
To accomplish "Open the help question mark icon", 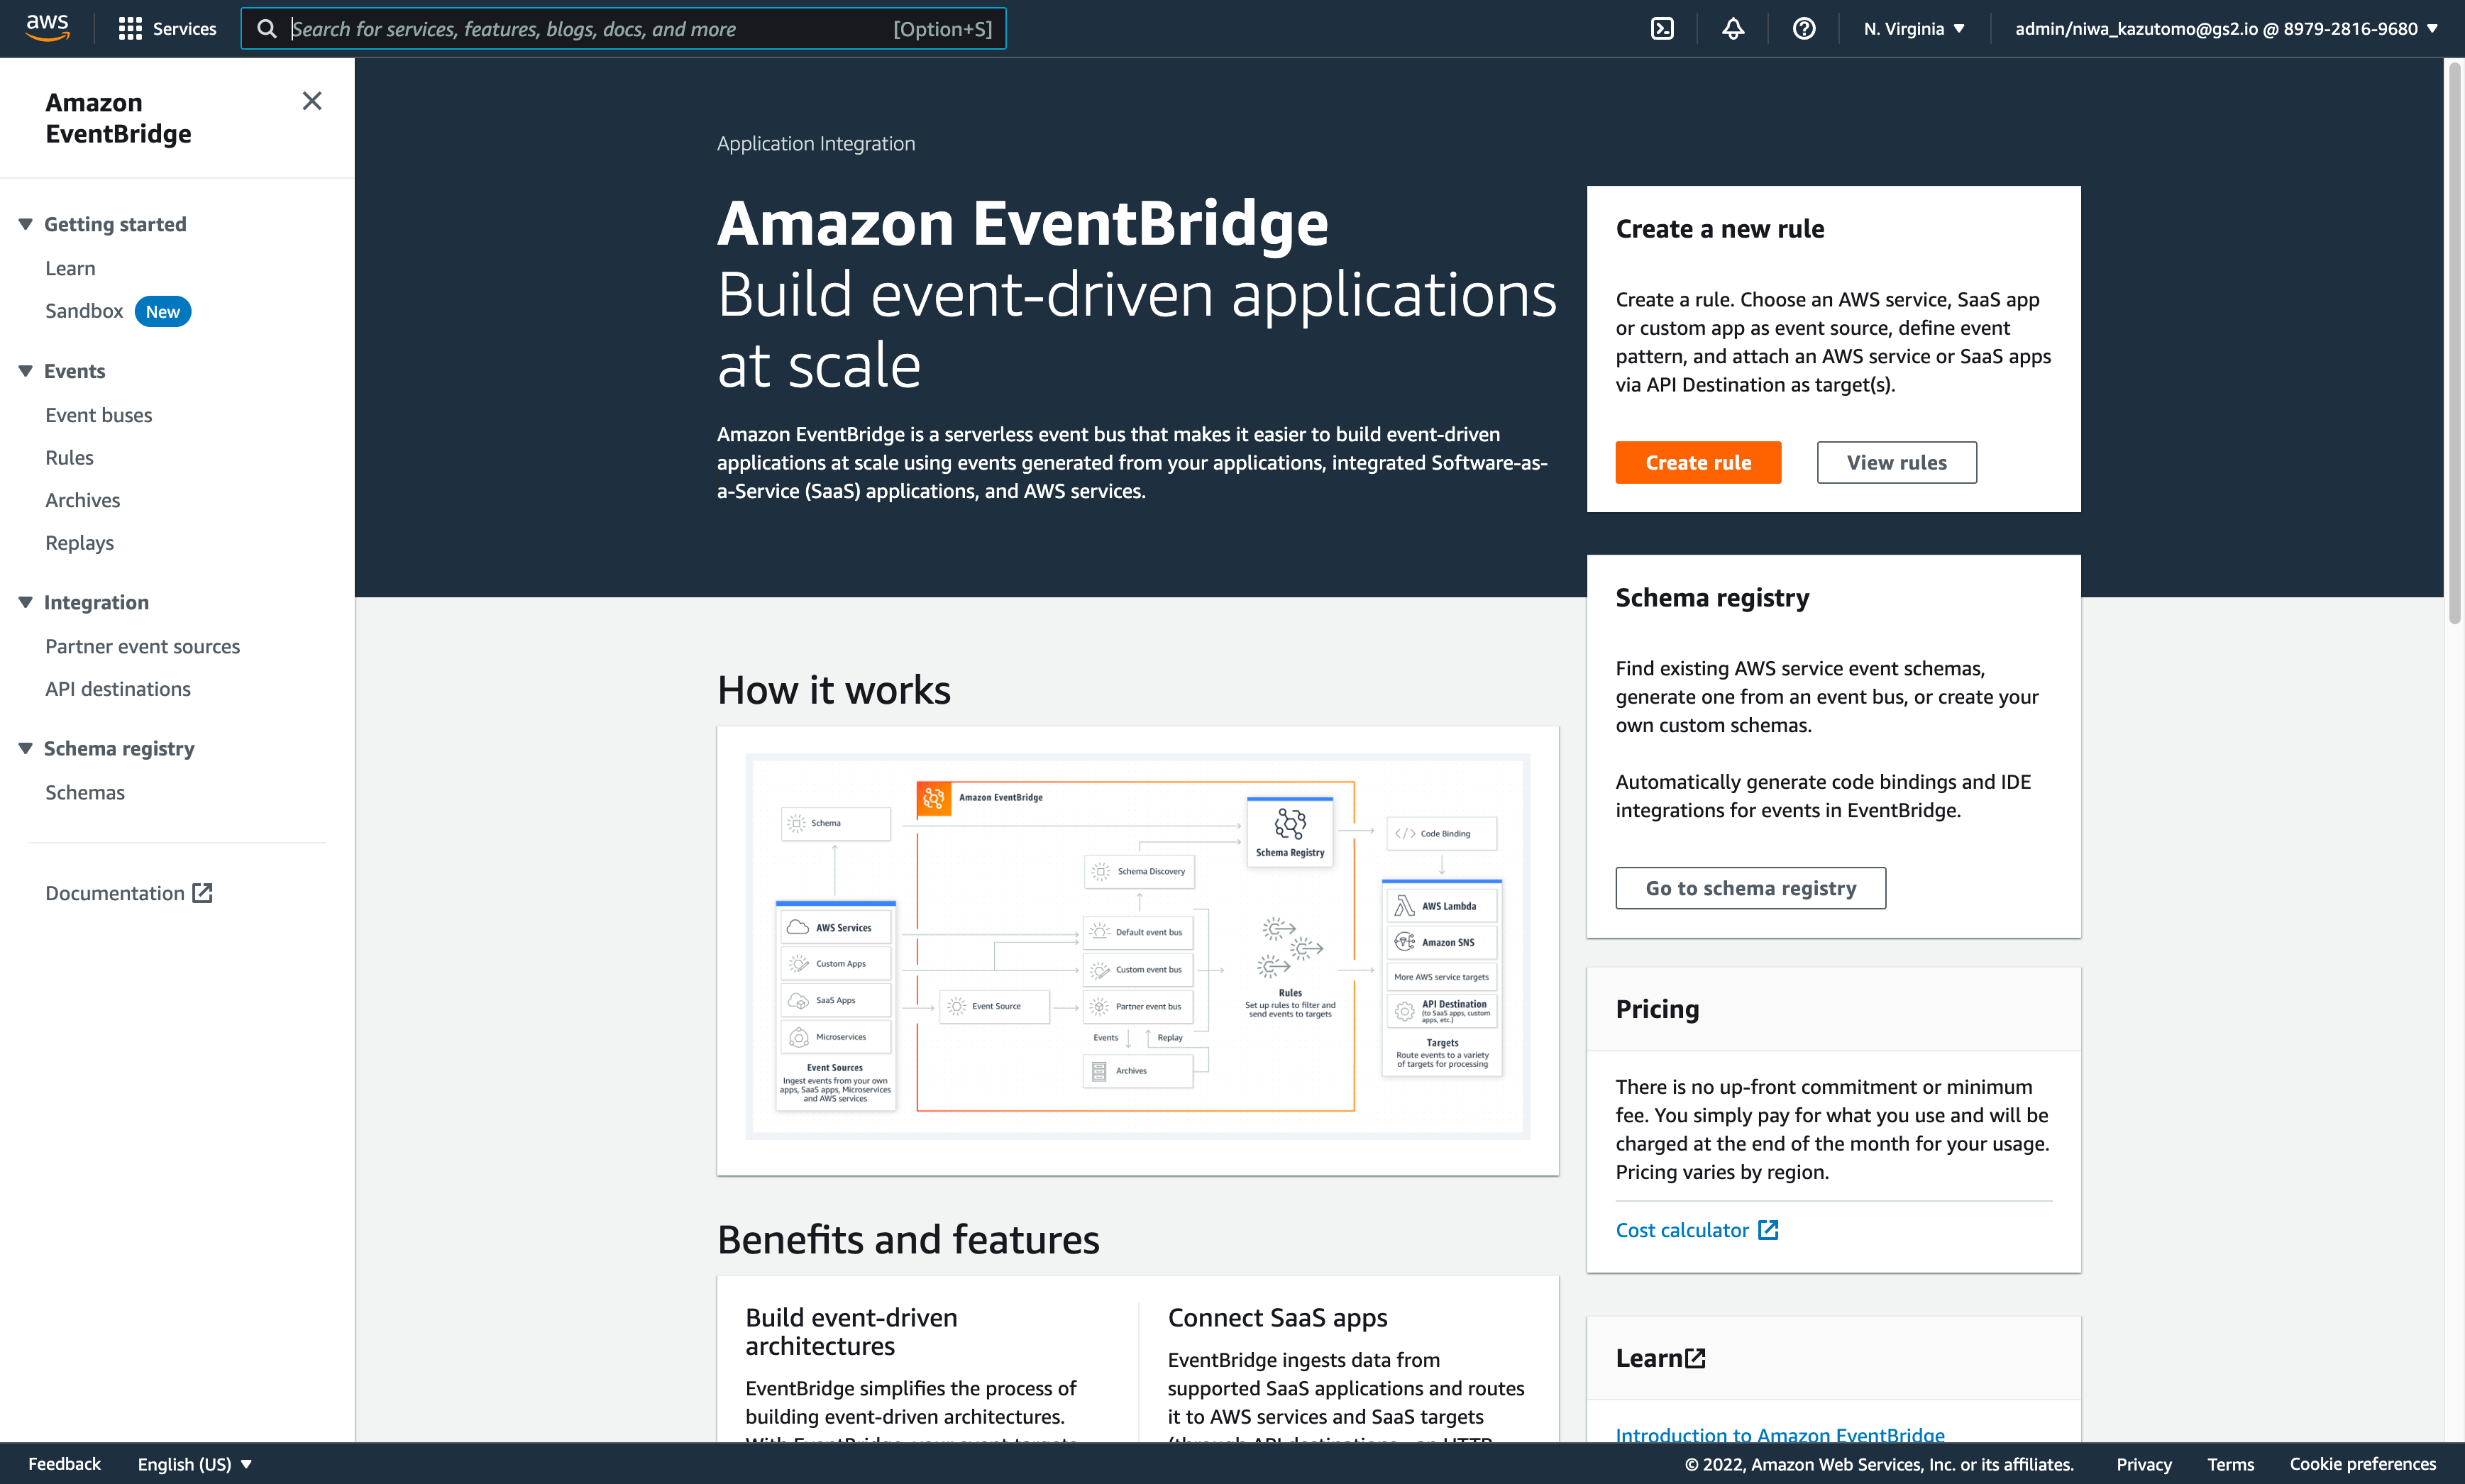I will point(1804,29).
